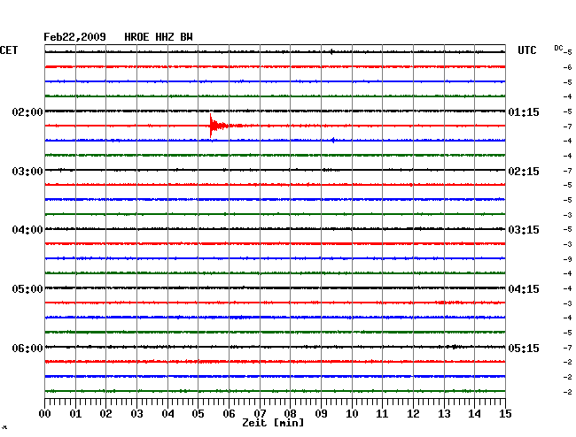Click the x-axis minute label "15"
Image resolution: width=576 pixels, height=437 pixels.
coord(505,414)
